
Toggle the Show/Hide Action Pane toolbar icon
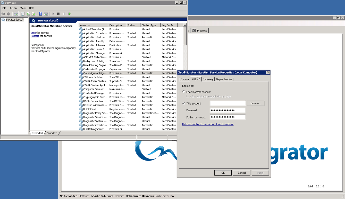click(x=46, y=14)
